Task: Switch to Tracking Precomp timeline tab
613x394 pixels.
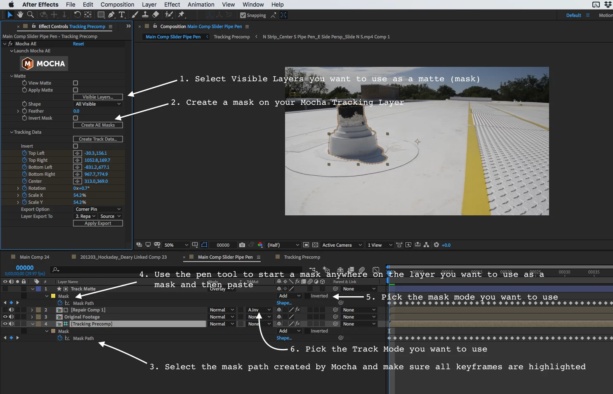Action: coord(302,257)
